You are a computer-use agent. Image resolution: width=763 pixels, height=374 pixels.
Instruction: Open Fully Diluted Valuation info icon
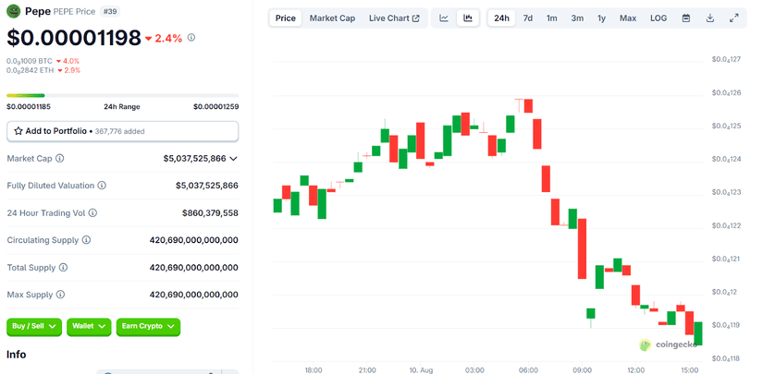click(102, 186)
